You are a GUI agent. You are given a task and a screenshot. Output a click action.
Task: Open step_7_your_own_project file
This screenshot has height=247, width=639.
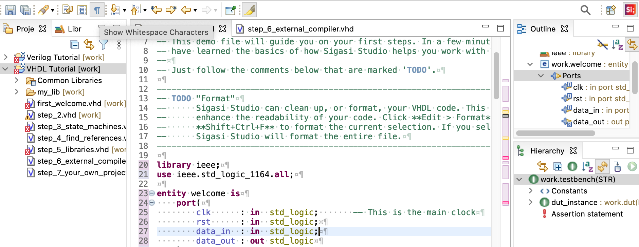coord(76,172)
